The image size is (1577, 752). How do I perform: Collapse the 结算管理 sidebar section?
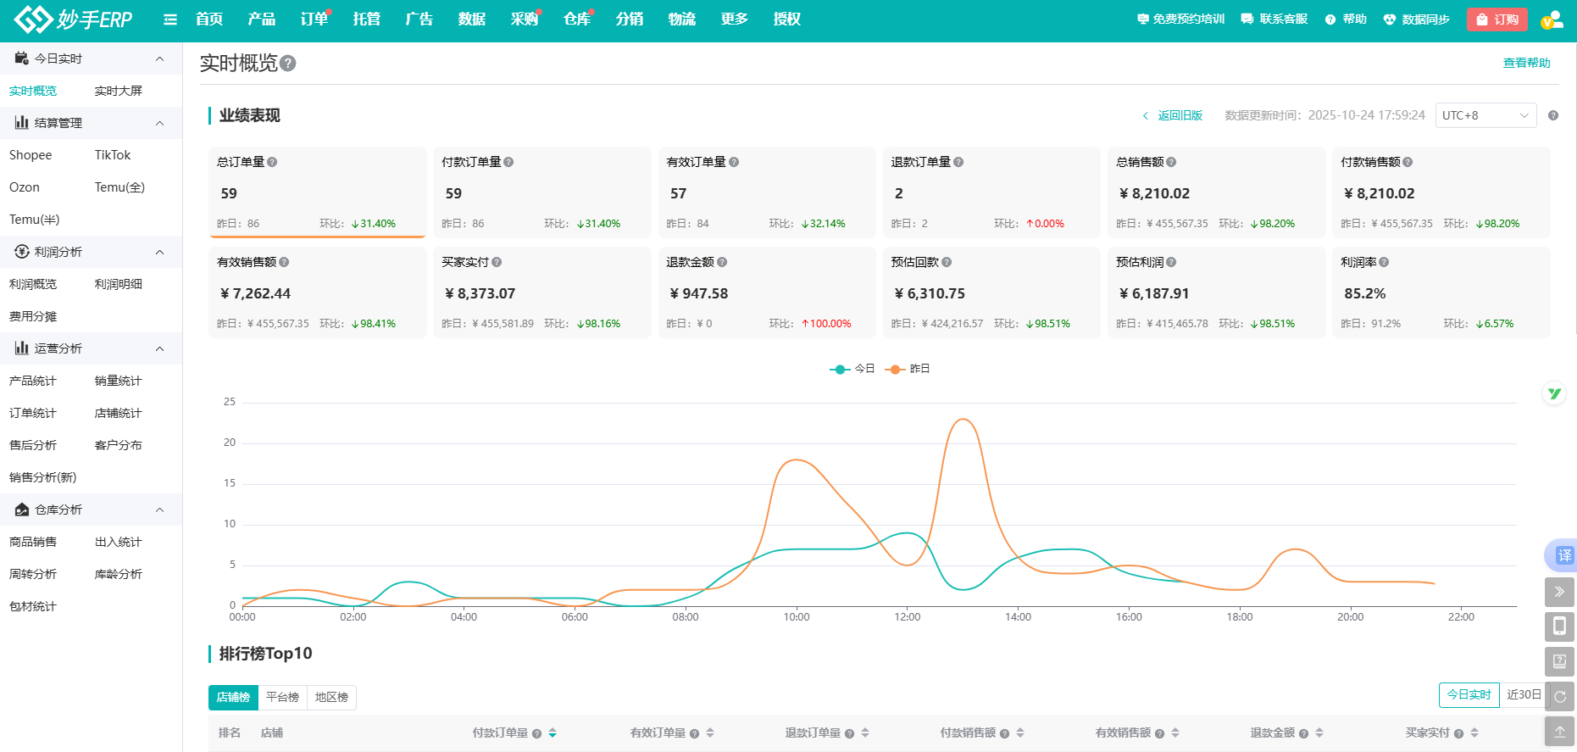159,123
